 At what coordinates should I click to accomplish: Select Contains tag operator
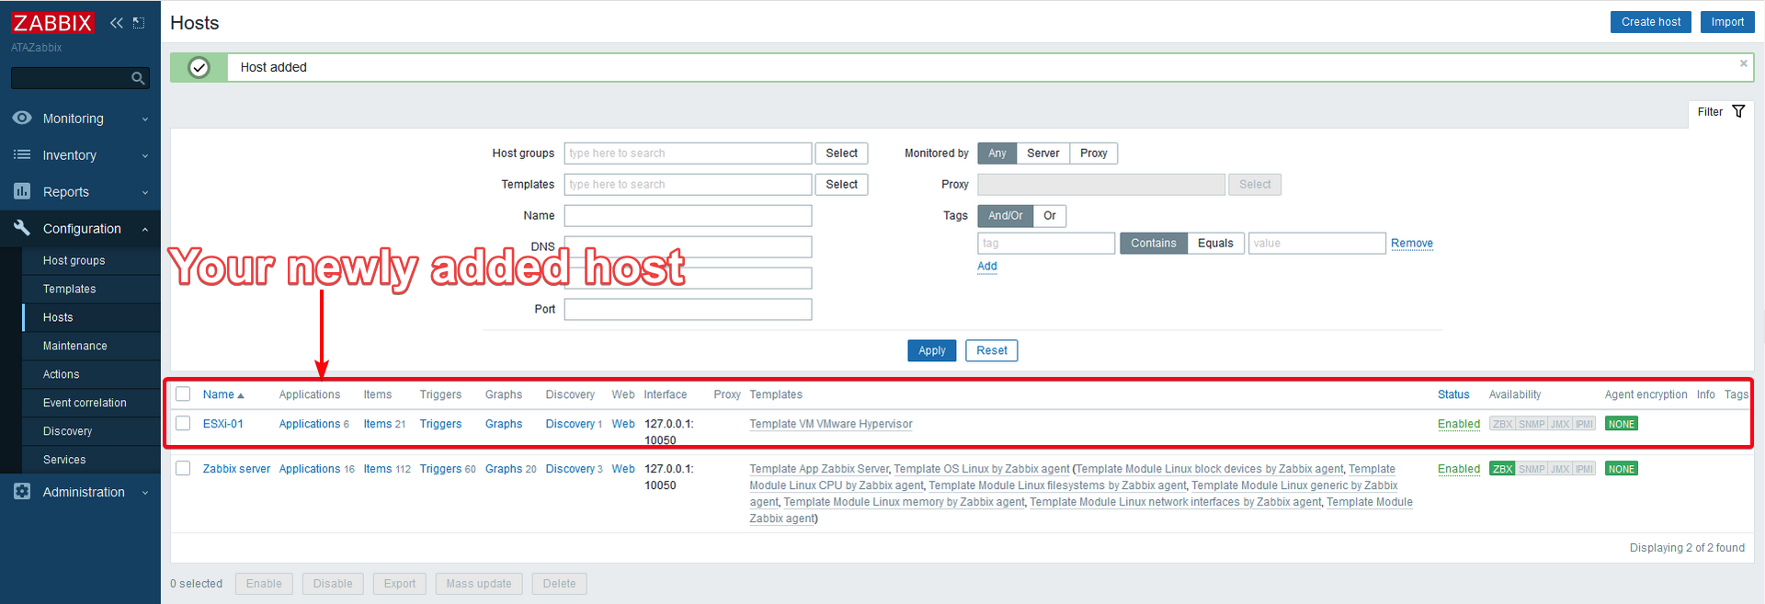click(x=1154, y=244)
